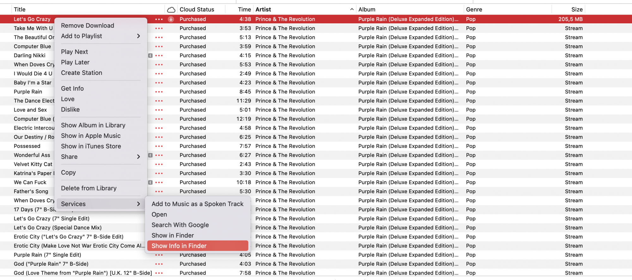This screenshot has height=280, width=632.
Task: Select the Let's Go Crazy (Special Dance Mix) song
Action: point(58,228)
